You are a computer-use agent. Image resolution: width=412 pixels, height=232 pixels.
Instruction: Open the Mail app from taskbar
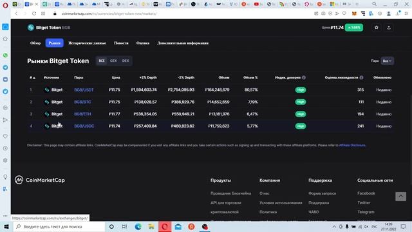[178, 226]
